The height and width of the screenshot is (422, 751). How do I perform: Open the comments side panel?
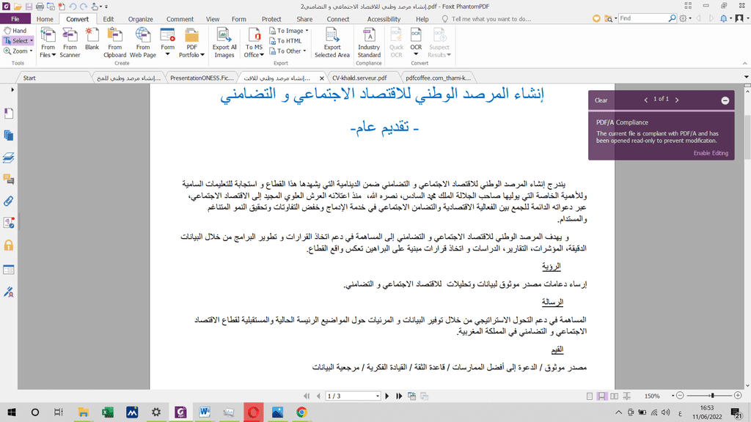(x=9, y=179)
